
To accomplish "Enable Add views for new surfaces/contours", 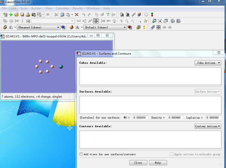I will (81, 154).
